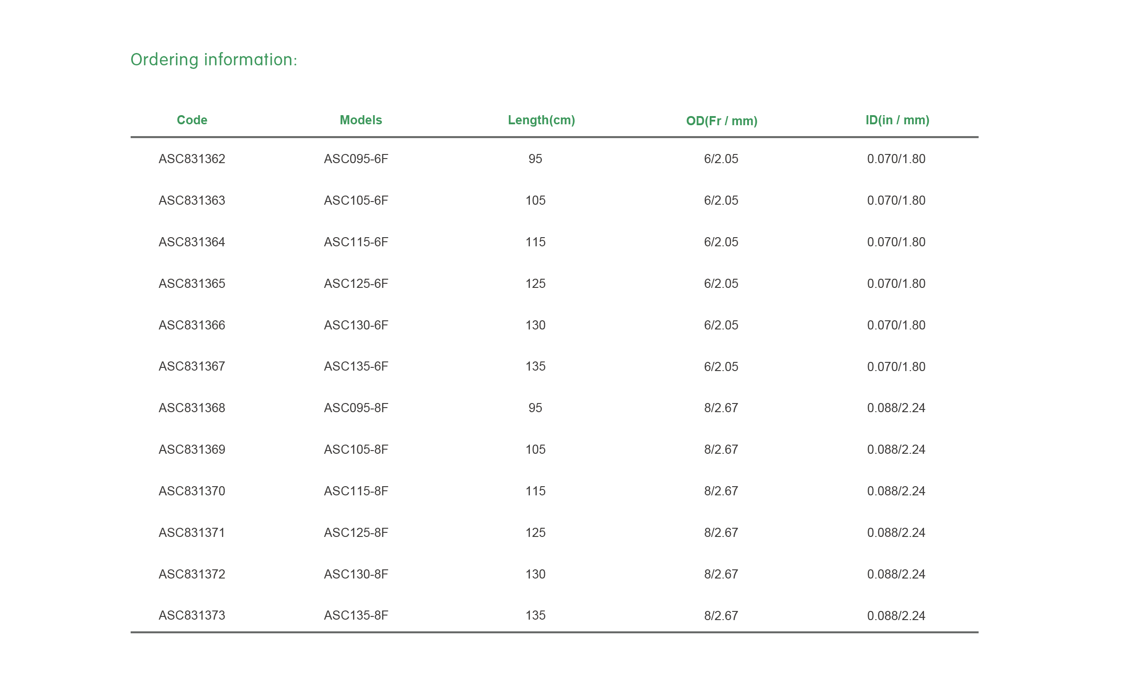Select code ASC831362 cell
This screenshot has height=690, width=1134.
tap(192, 159)
